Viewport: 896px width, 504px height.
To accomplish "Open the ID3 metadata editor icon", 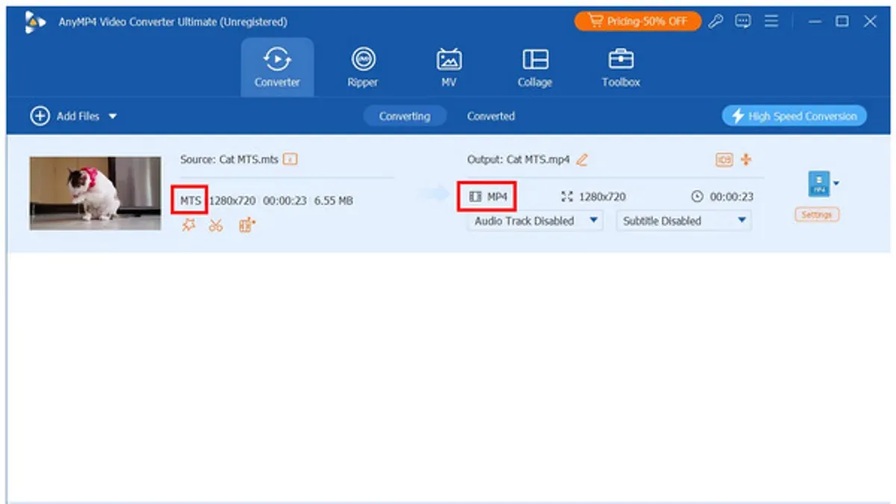I will coord(724,160).
